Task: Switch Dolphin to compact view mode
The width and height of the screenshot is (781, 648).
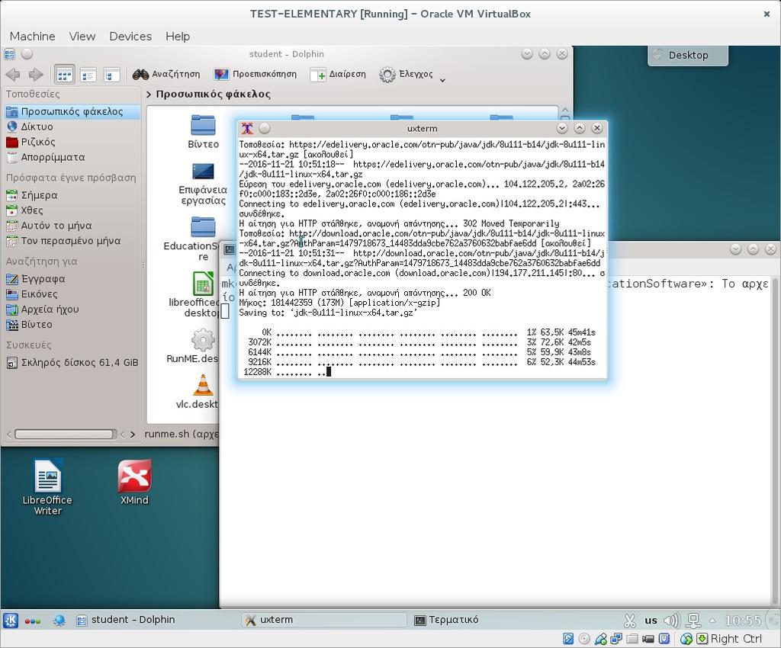Action: 88,75
